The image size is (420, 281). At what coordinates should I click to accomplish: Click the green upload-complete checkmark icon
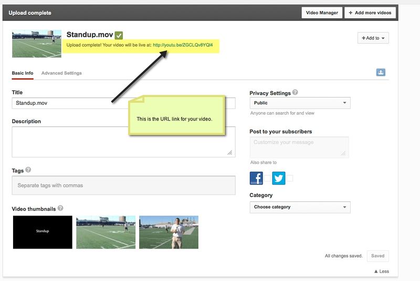[x=119, y=35]
